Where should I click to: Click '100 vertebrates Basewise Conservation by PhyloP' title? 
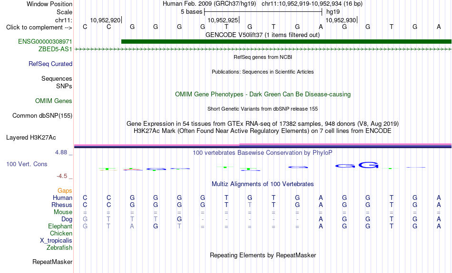263,153
